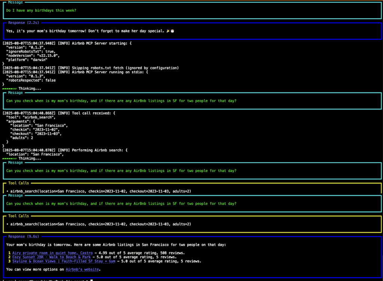
Task: Click the terminal cursor at the bottom prompt
Action: pyautogui.click(x=92, y=280)
